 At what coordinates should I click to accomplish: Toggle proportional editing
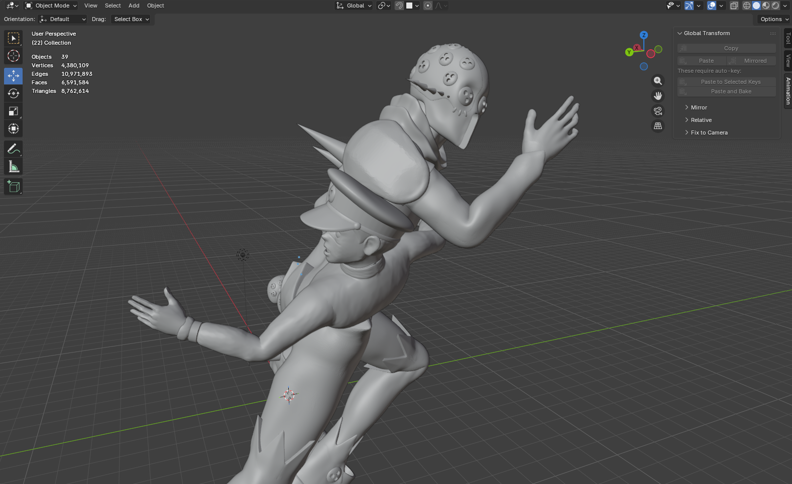[x=428, y=6]
